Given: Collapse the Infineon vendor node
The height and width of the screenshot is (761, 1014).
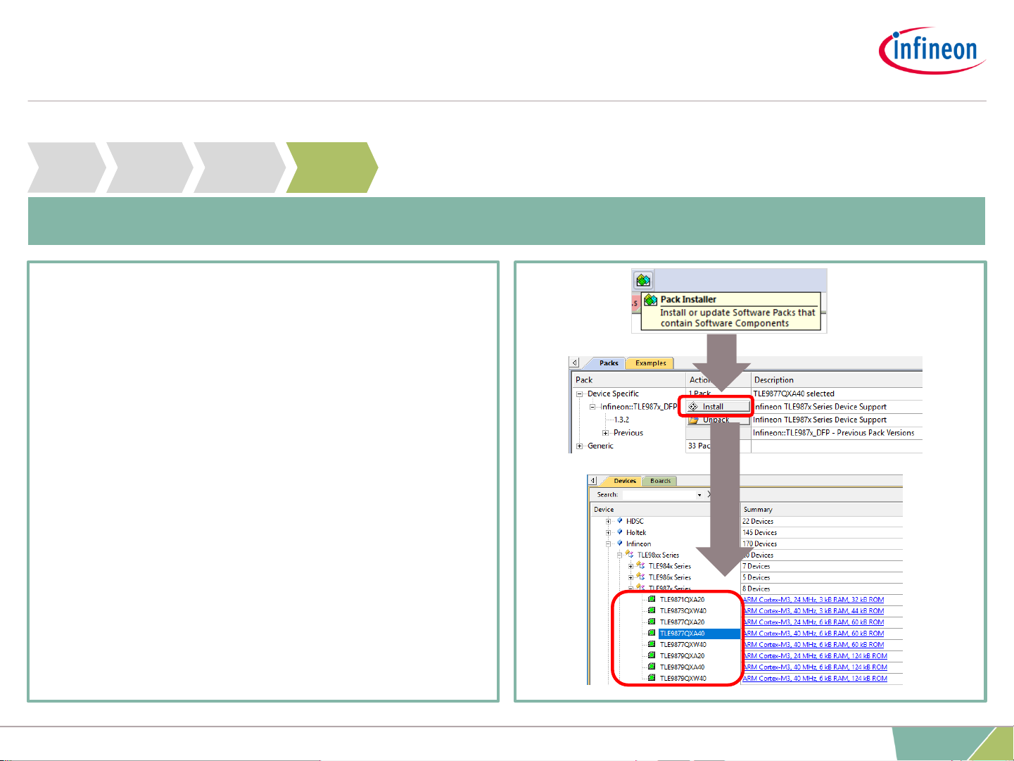Looking at the screenshot, I should 609,544.
